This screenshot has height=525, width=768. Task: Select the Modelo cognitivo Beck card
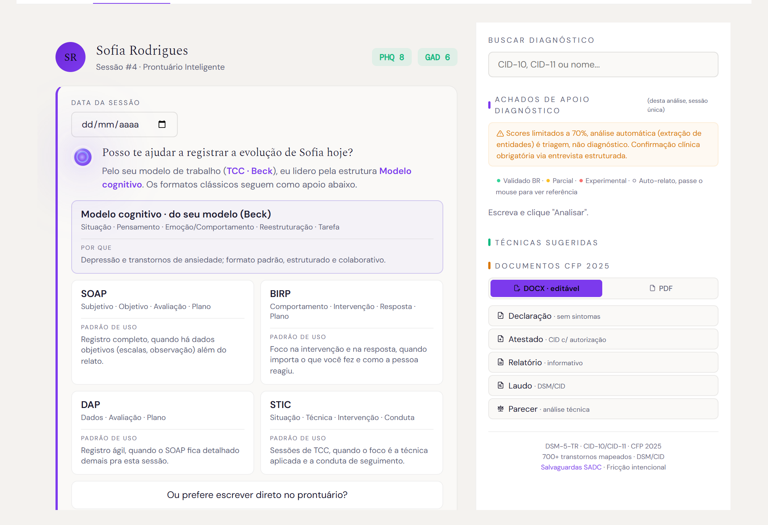tap(257, 237)
